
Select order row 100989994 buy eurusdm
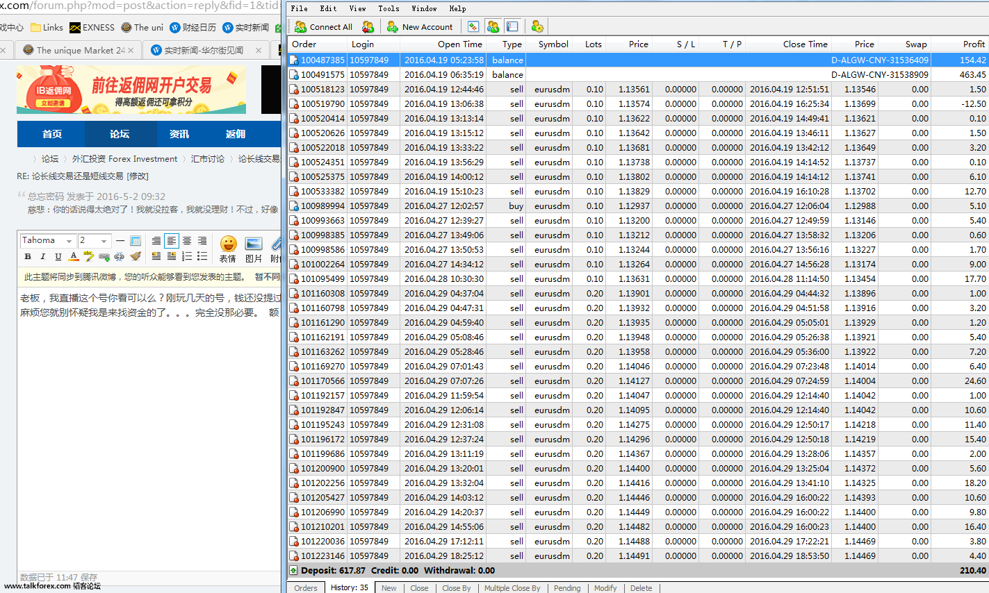tap(638, 206)
